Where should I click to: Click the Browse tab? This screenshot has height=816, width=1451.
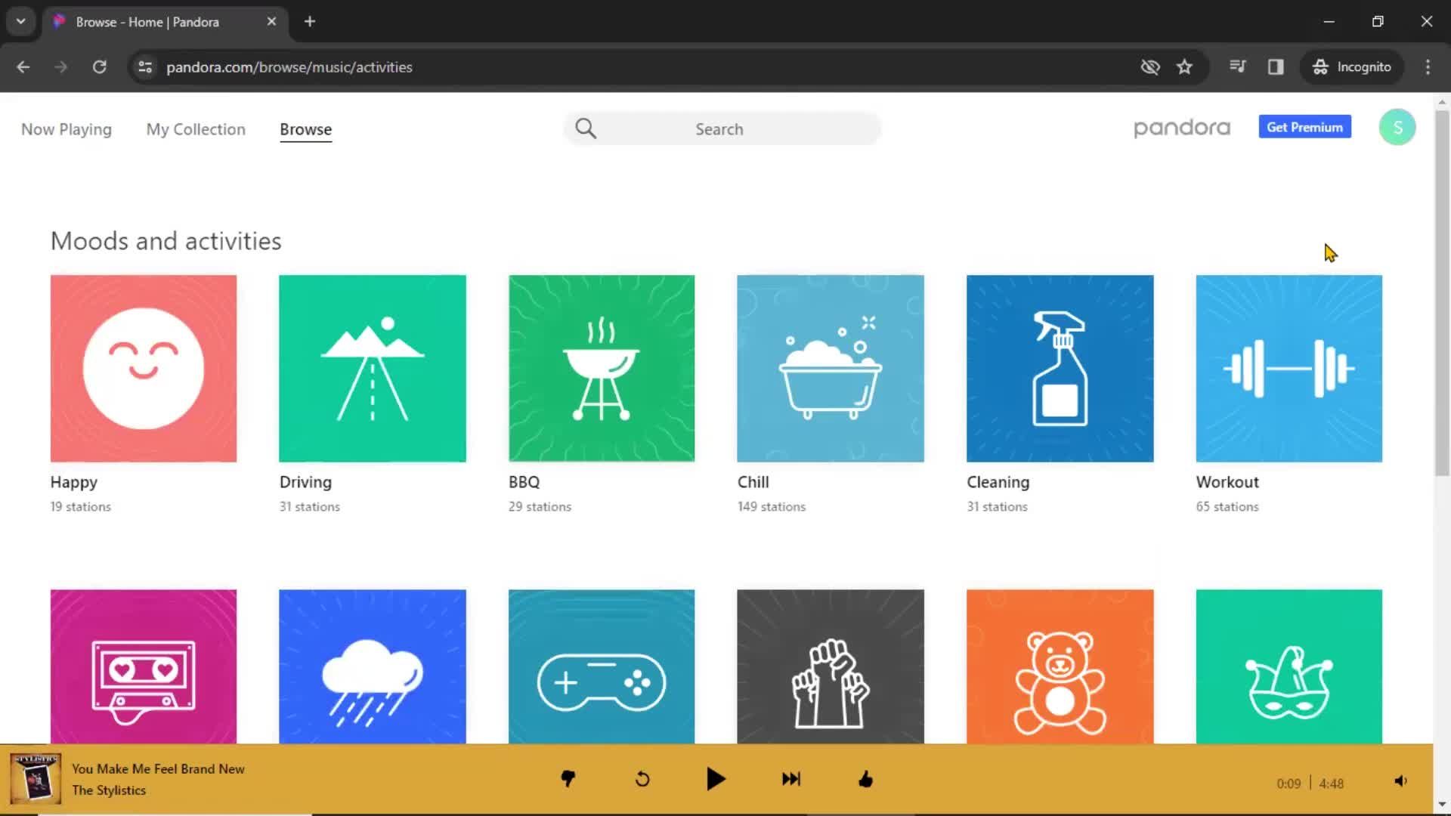tap(305, 129)
